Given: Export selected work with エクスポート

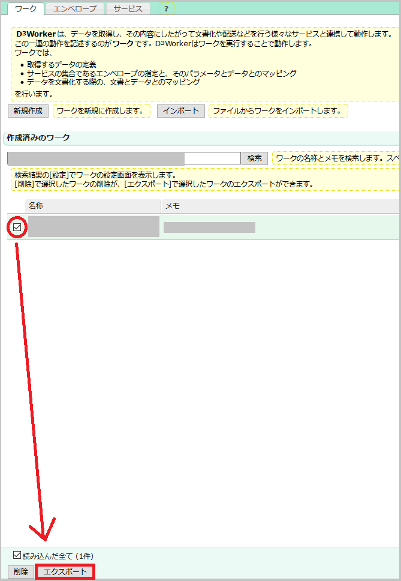Looking at the screenshot, I should (65, 572).
